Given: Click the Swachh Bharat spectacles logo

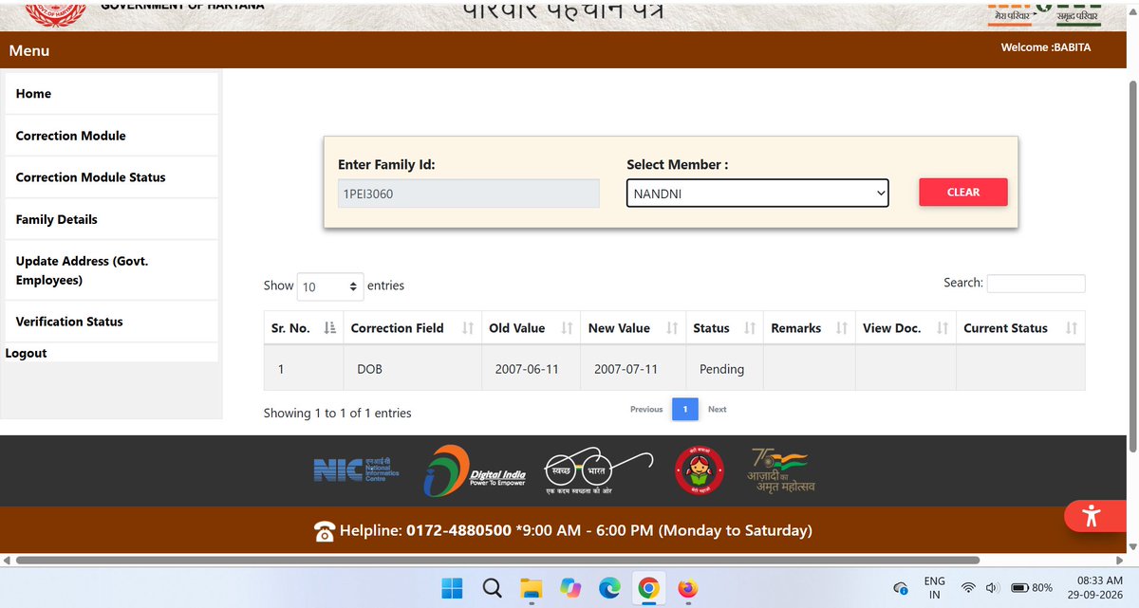Looking at the screenshot, I should coord(598,470).
